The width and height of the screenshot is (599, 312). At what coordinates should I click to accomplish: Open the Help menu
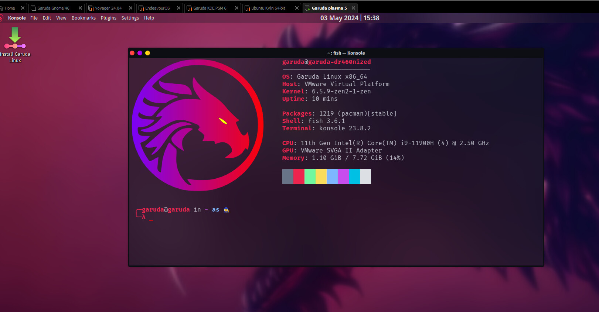pyautogui.click(x=149, y=18)
